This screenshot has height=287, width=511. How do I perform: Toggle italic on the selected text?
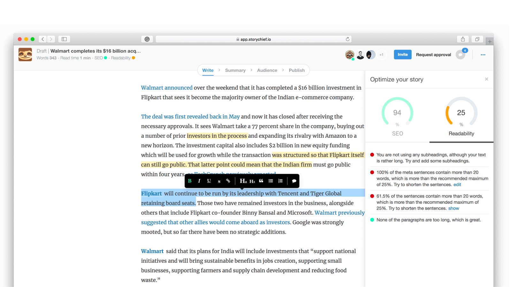pos(199,181)
